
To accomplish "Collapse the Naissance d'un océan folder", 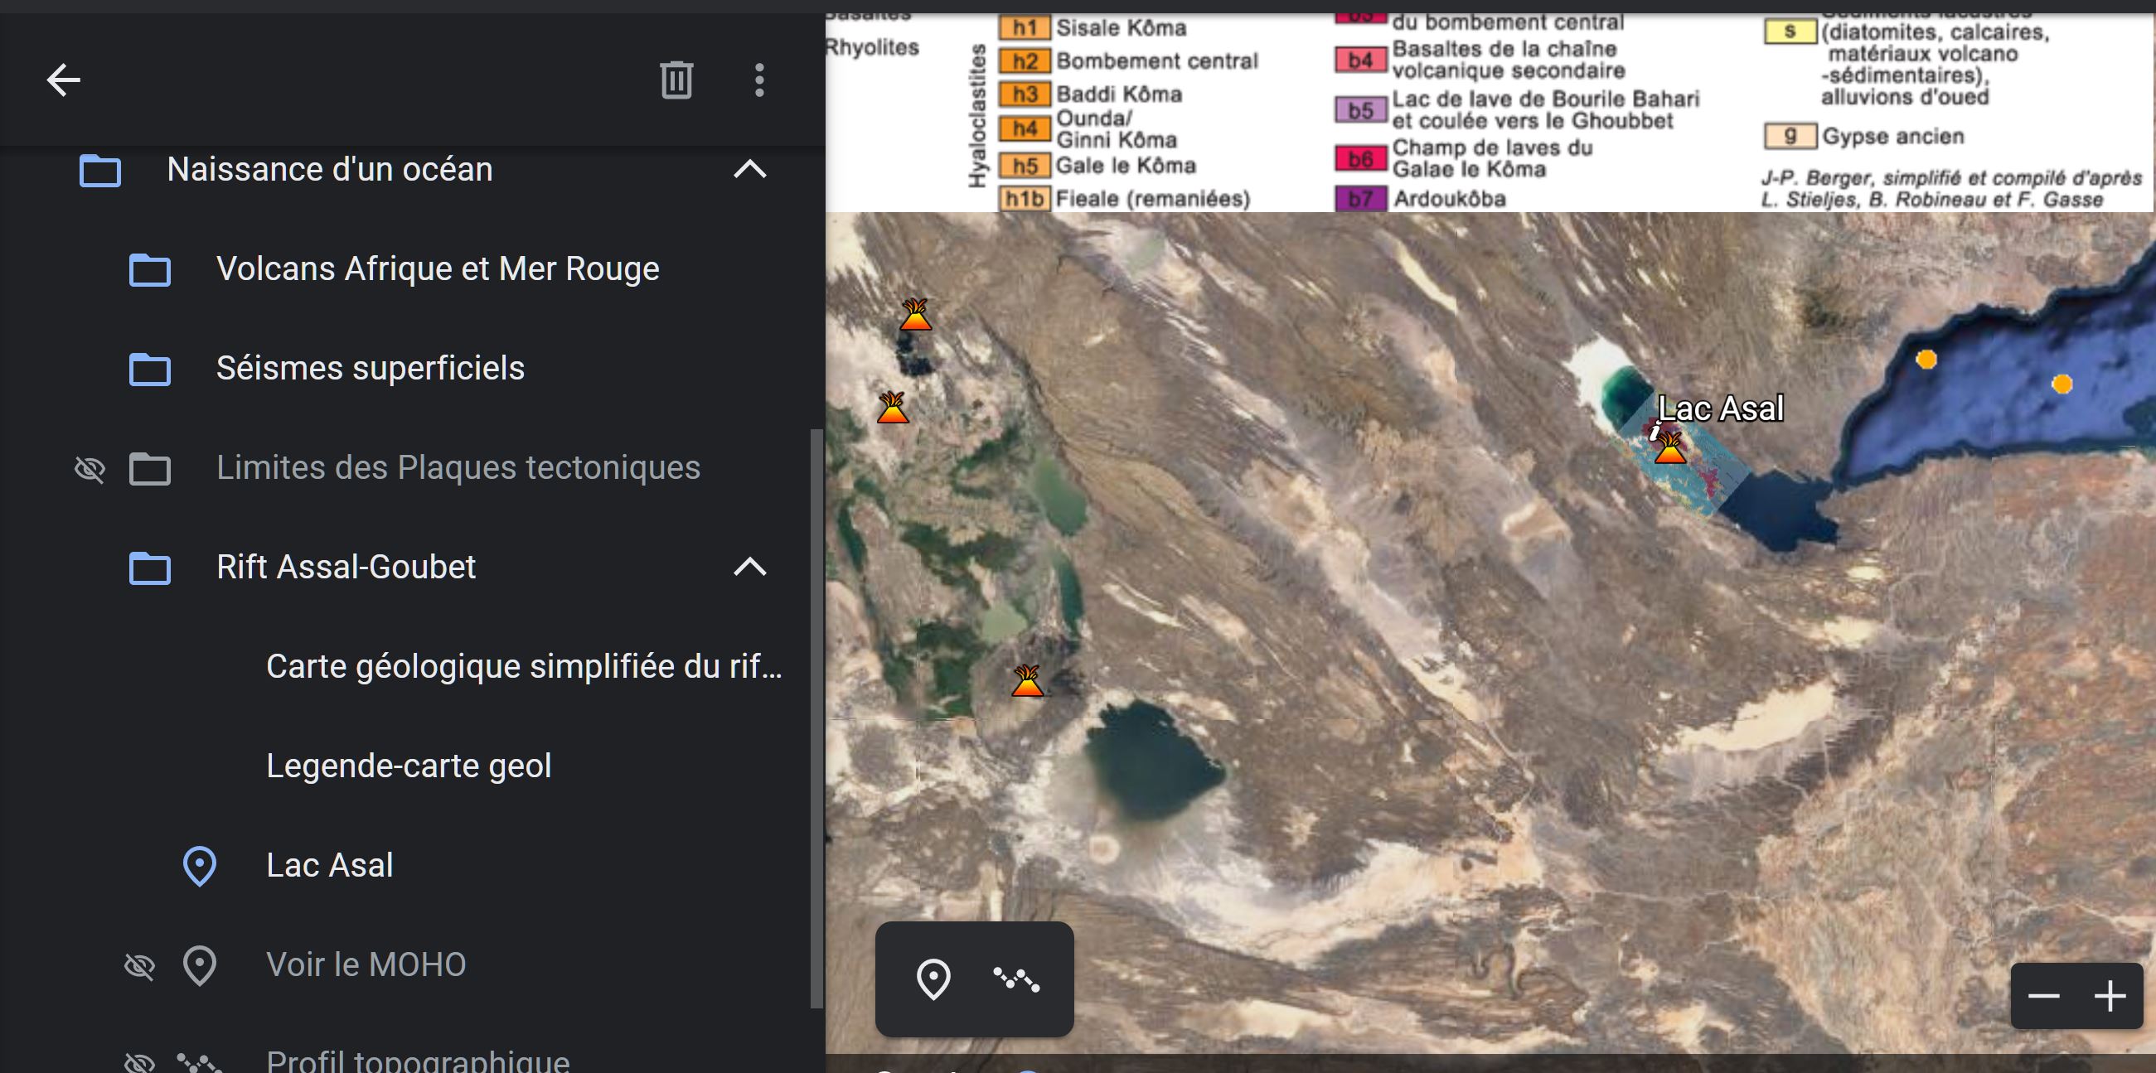I will (x=749, y=170).
